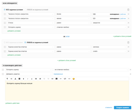133x111 pixels.
Task: Open «неплохо» rating value dropdown
Action: (x=109, y=47)
